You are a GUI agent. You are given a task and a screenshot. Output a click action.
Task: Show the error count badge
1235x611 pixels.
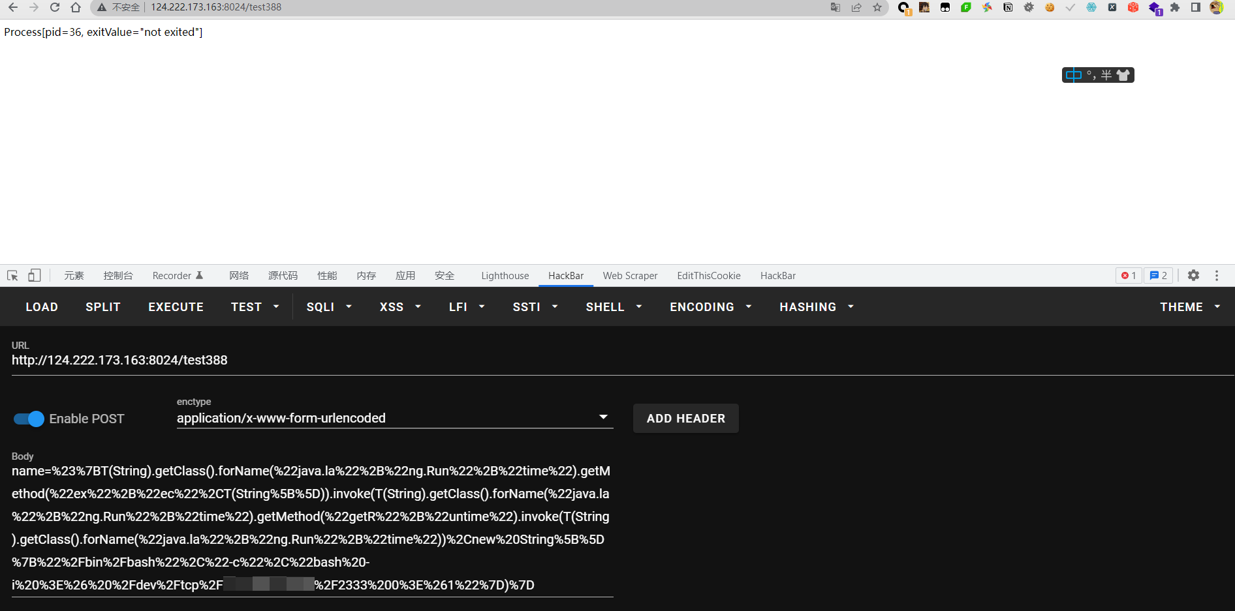[x=1129, y=275]
